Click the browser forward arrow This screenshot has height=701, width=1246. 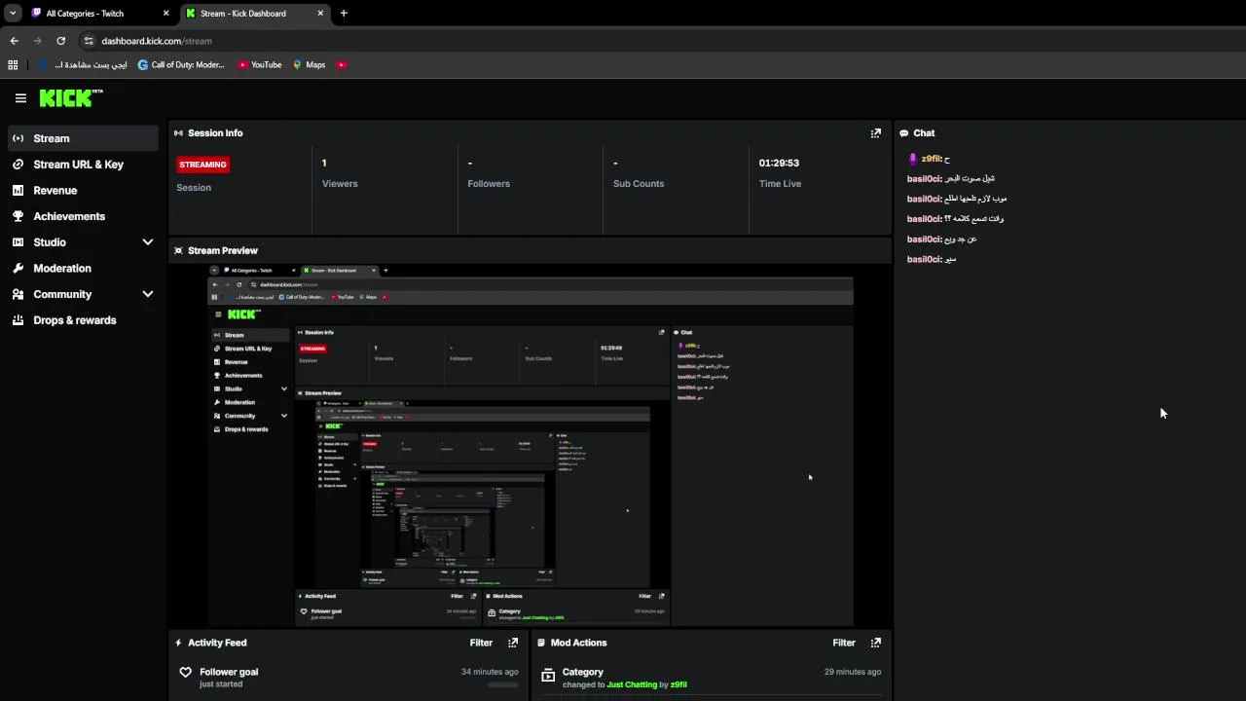(x=37, y=41)
